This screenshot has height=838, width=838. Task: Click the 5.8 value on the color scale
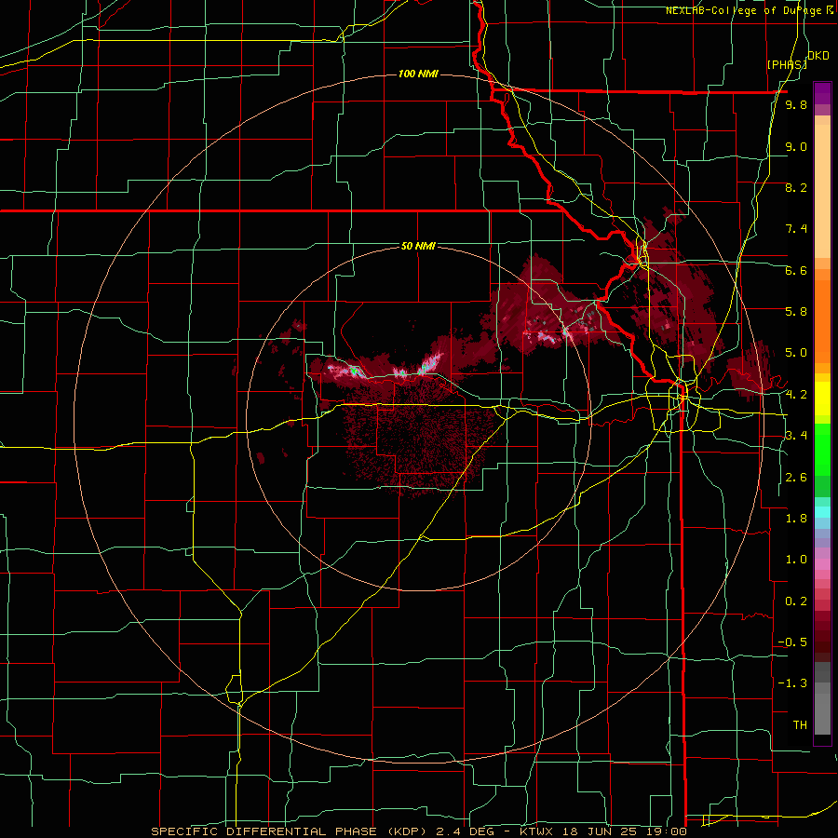tap(796, 312)
